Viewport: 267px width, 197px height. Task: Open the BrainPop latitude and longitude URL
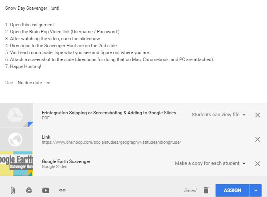click(111, 142)
